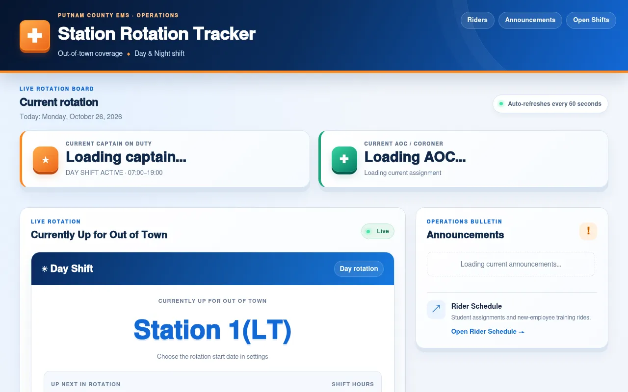Open the Open Shifts navigation pill
The height and width of the screenshot is (392, 628).
[x=591, y=20]
